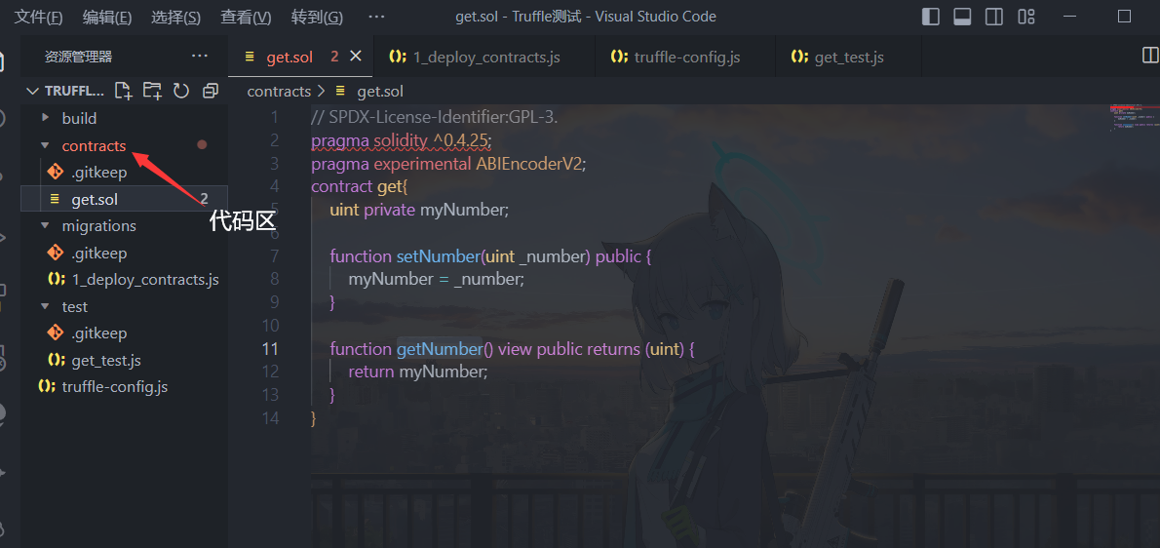1160x548 pixels.
Task: Click the code minimap preview
Action: [1134, 119]
